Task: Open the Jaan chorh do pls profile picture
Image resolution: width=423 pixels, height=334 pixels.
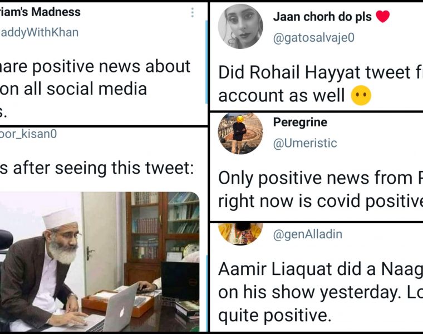Action: tap(240, 26)
